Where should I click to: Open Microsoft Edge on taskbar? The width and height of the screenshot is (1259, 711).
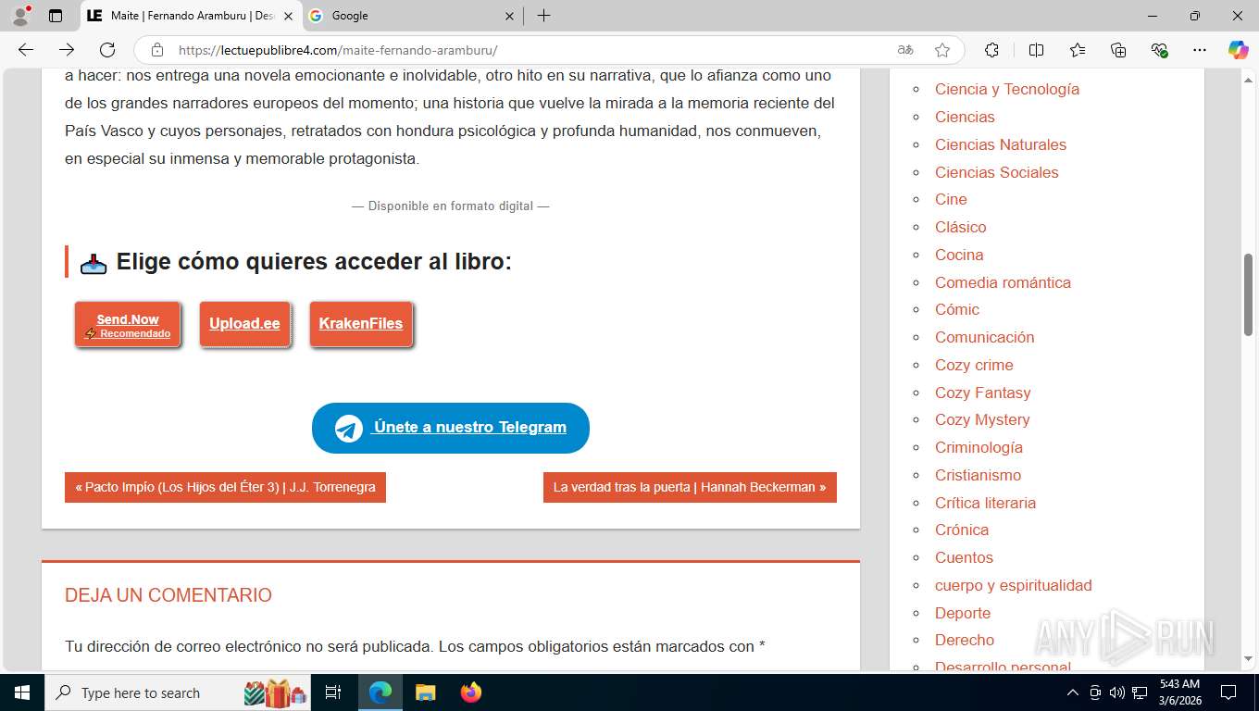click(x=380, y=692)
